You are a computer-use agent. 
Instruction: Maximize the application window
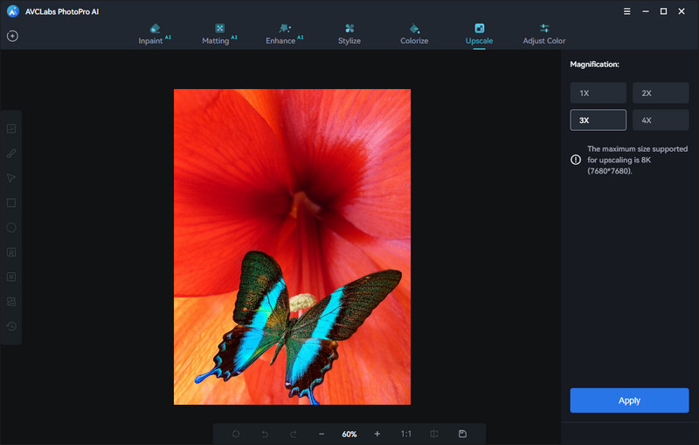pyautogui.click(x=663, y=11)
